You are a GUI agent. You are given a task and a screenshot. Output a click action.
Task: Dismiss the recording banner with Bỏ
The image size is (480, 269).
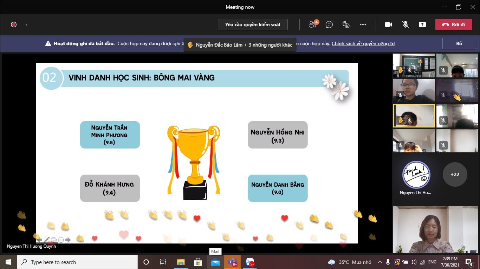pyautogui.click(x=459, y=43)
